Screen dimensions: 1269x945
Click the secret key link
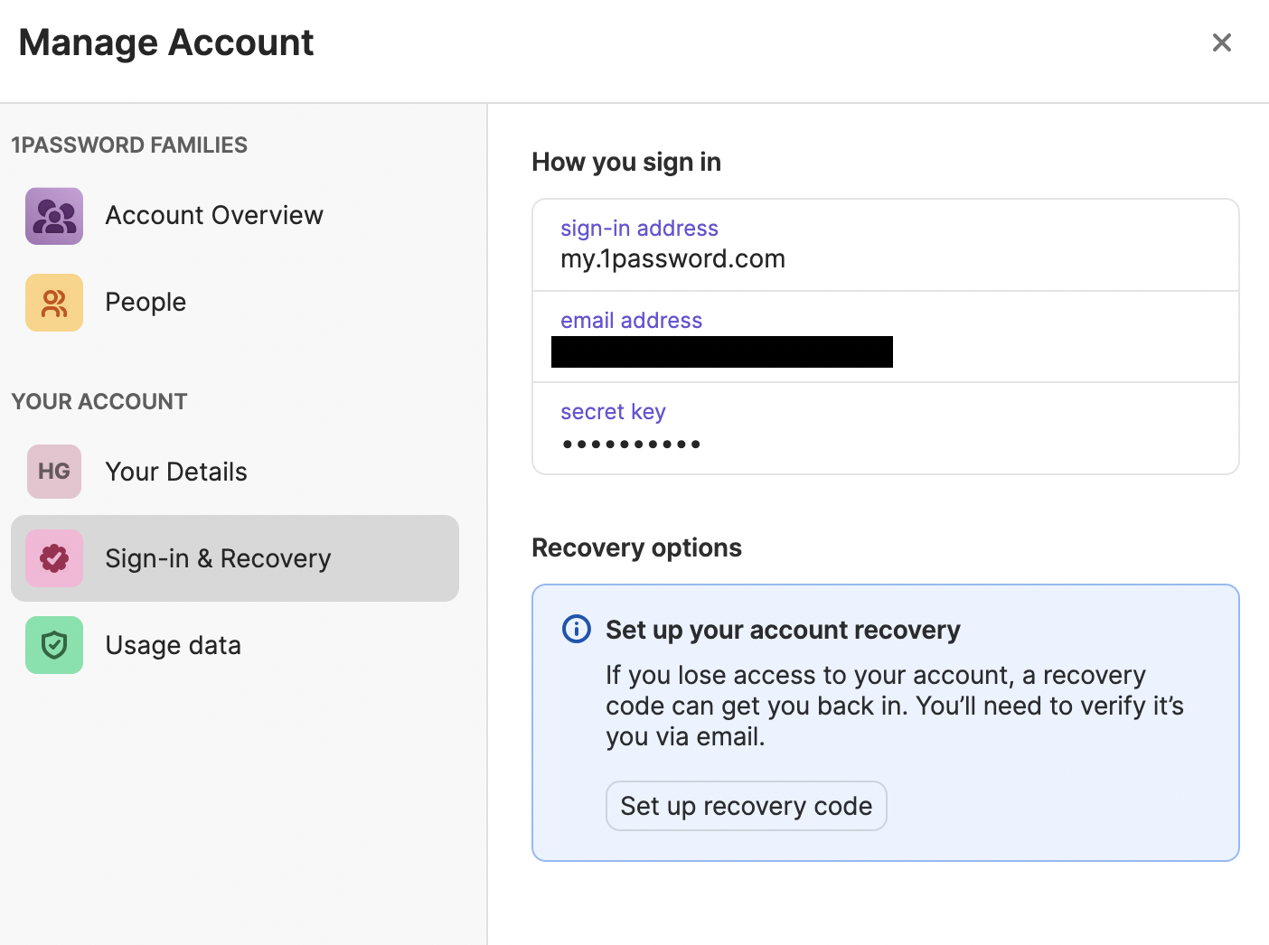pyautogui.click(x=613, y=412)
